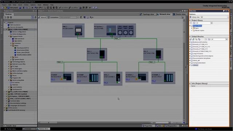The width and height of the screenshot is (233, 131).
Task: Click the PC-System_1 device in network view
Action: click(x=115, y=31)
